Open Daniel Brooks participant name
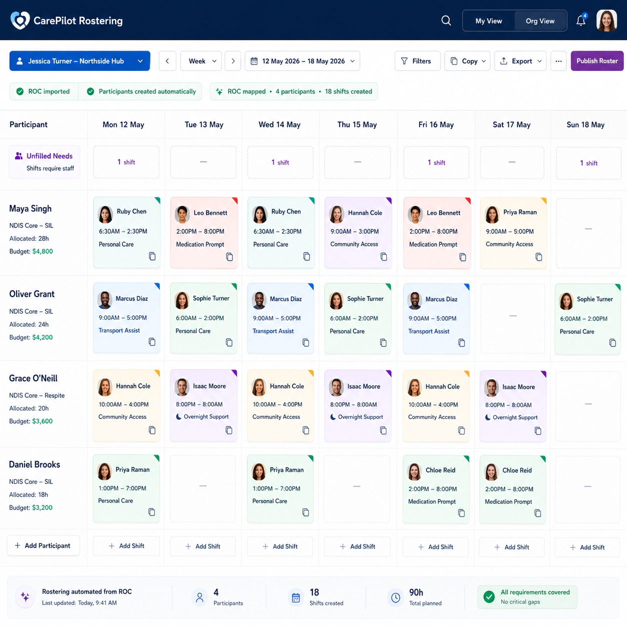The width and height of the screenshot is (627, 627). [x=34, y=464]
